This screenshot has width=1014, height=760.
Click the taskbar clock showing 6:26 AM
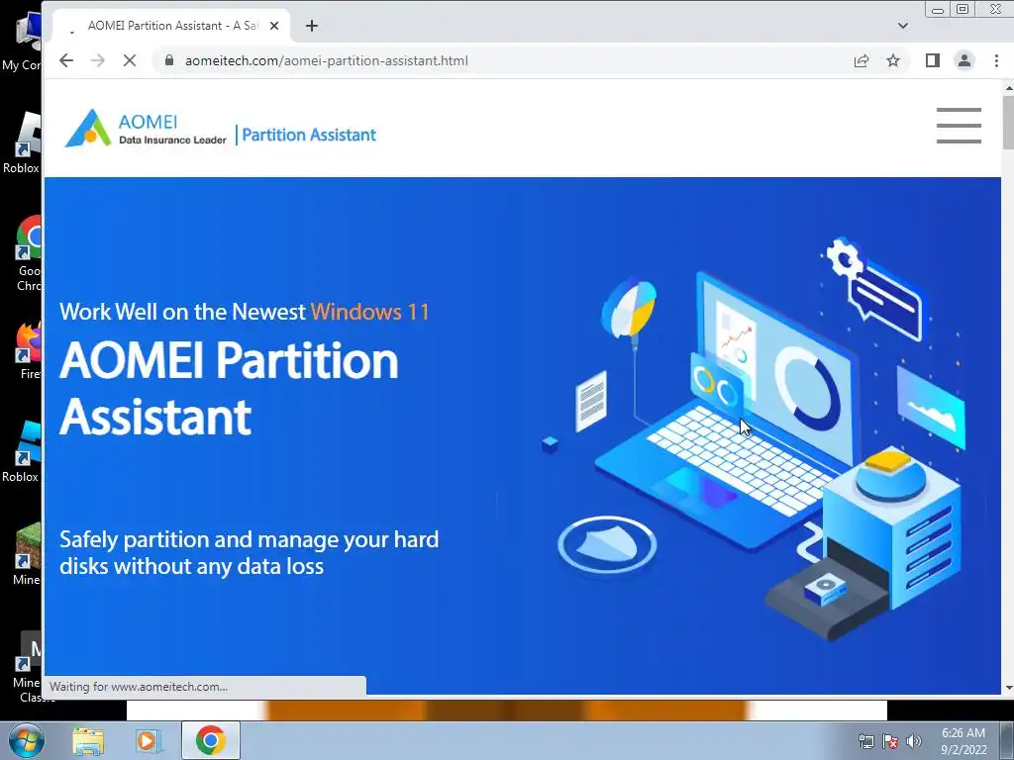click(963, 741)
